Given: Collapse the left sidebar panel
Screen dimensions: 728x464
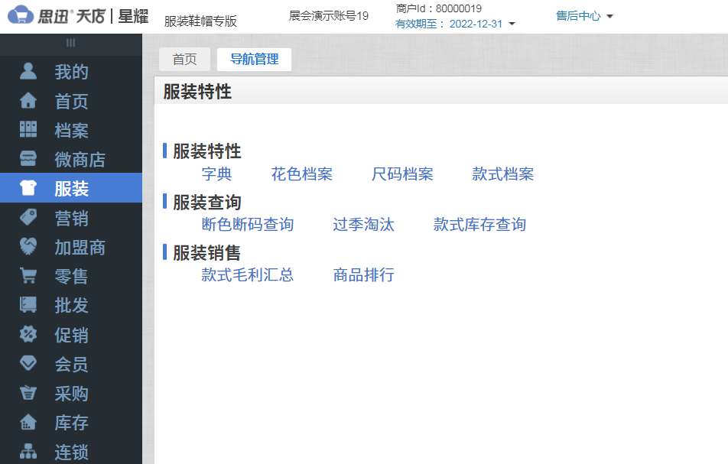Looking at the screenshot, I should (70, 44).
